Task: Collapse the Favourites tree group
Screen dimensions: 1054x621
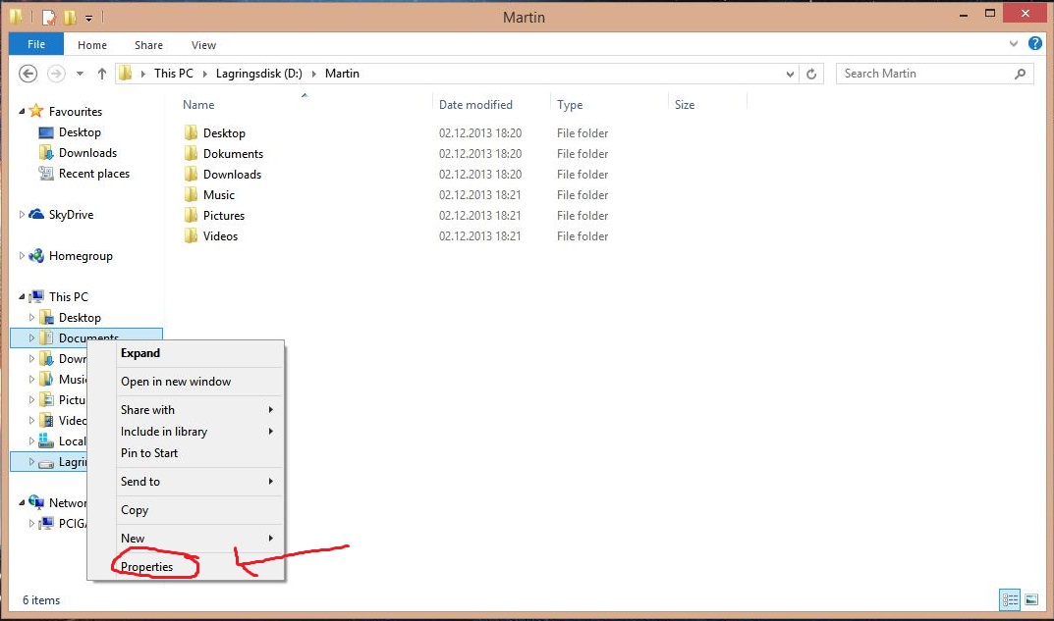Action: (x=22, y=112)
